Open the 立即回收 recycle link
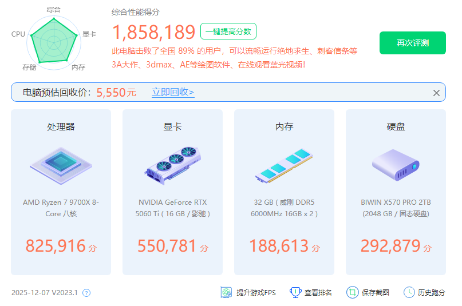This screenshot has width=462, height=306. pos(173,92)
